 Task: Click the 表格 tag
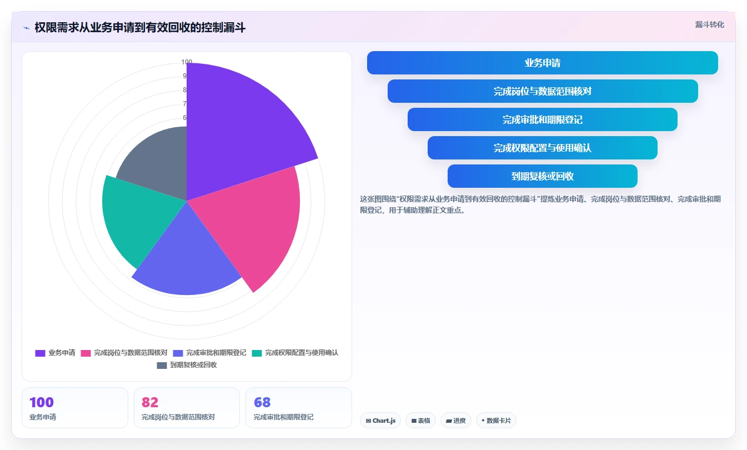pos(421,421)
